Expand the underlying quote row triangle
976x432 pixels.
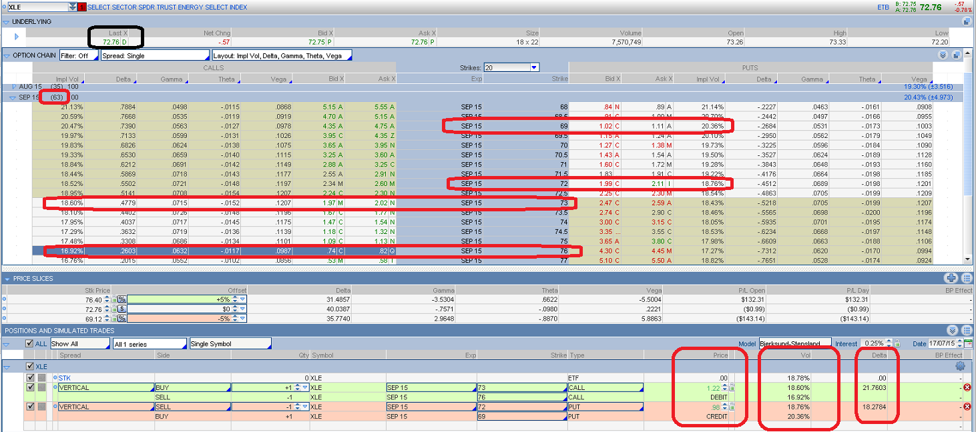click(x=17, y=37)
